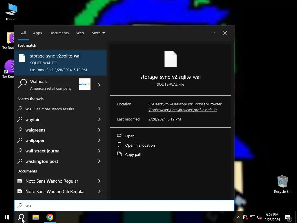
Task: Click the search icon next to wall street journal
Action: [x=20, y=151]
